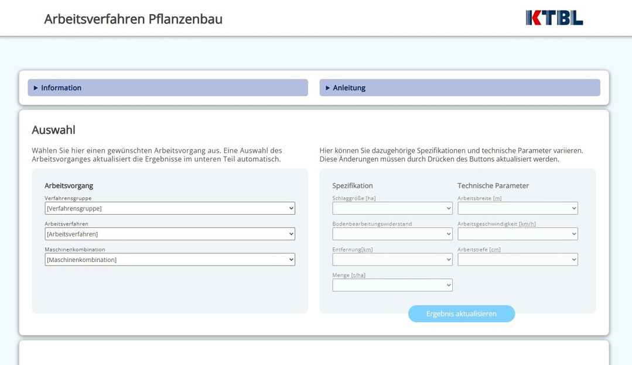632x365 pixels.
Task: Click the Anleitung header bar
Action: (x=459, y=87)
